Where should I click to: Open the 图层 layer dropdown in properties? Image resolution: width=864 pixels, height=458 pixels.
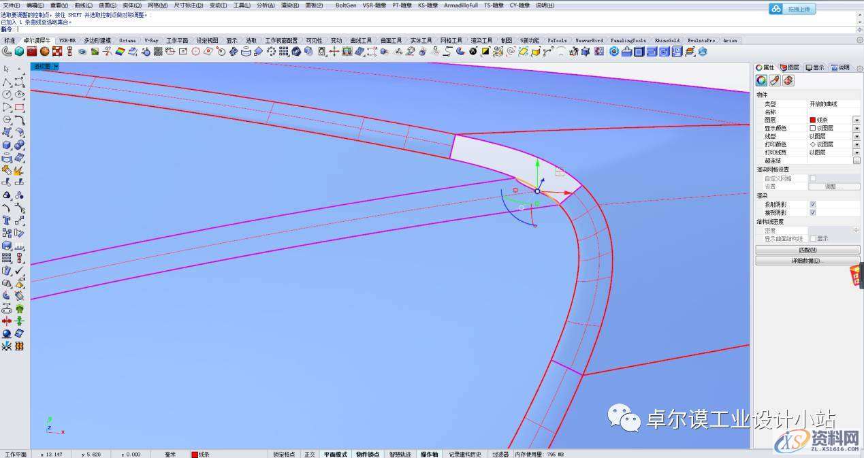tap(857, 120)
